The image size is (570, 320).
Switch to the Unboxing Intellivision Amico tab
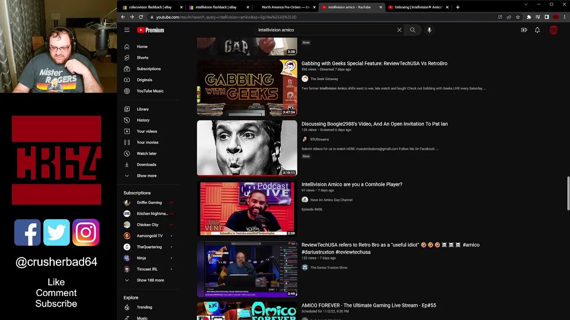[x=418, y=7]
